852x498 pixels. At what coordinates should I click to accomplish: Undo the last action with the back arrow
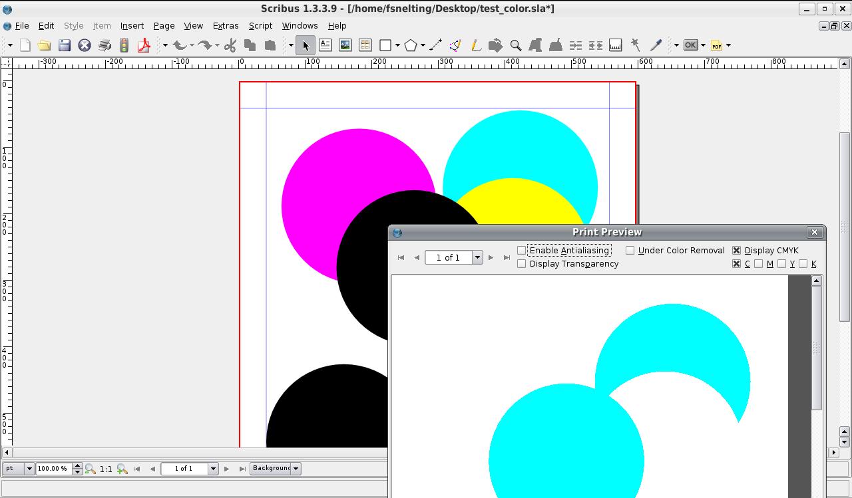[179, 45]
